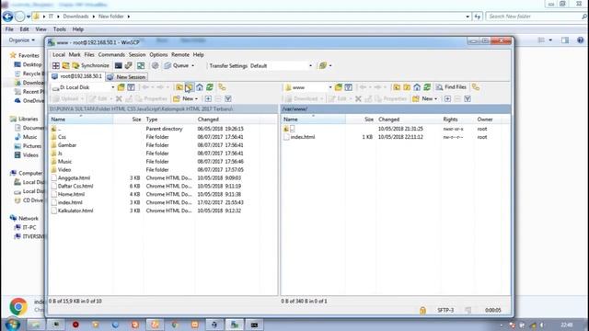Open the Local menu
This screenshot has width=589, height=331.
pos(59,55)
